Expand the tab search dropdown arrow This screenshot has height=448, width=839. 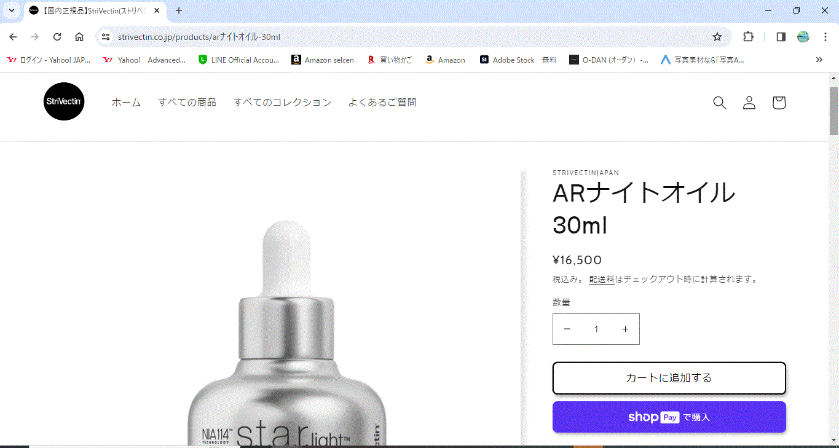11,10
